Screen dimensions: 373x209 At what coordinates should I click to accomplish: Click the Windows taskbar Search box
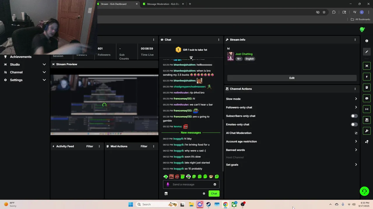(157, 204)
